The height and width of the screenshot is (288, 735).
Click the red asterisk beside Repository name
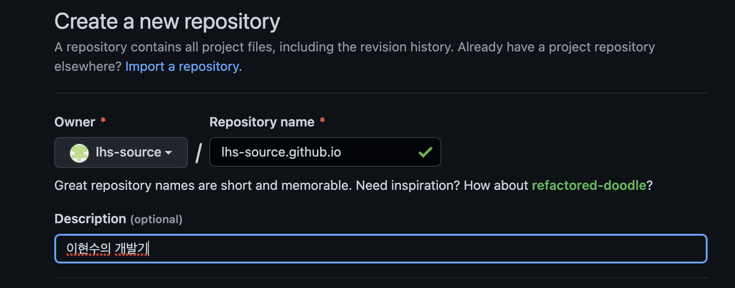point(322,121)
